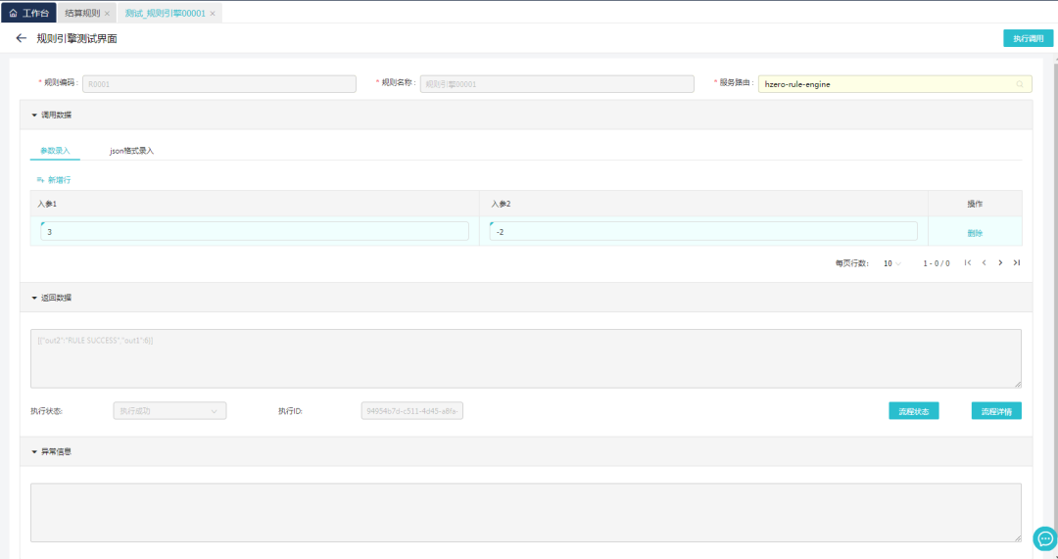1058x559 pixels.
Task: Open the chat support bubble icon
Action: coord(1044,538)
